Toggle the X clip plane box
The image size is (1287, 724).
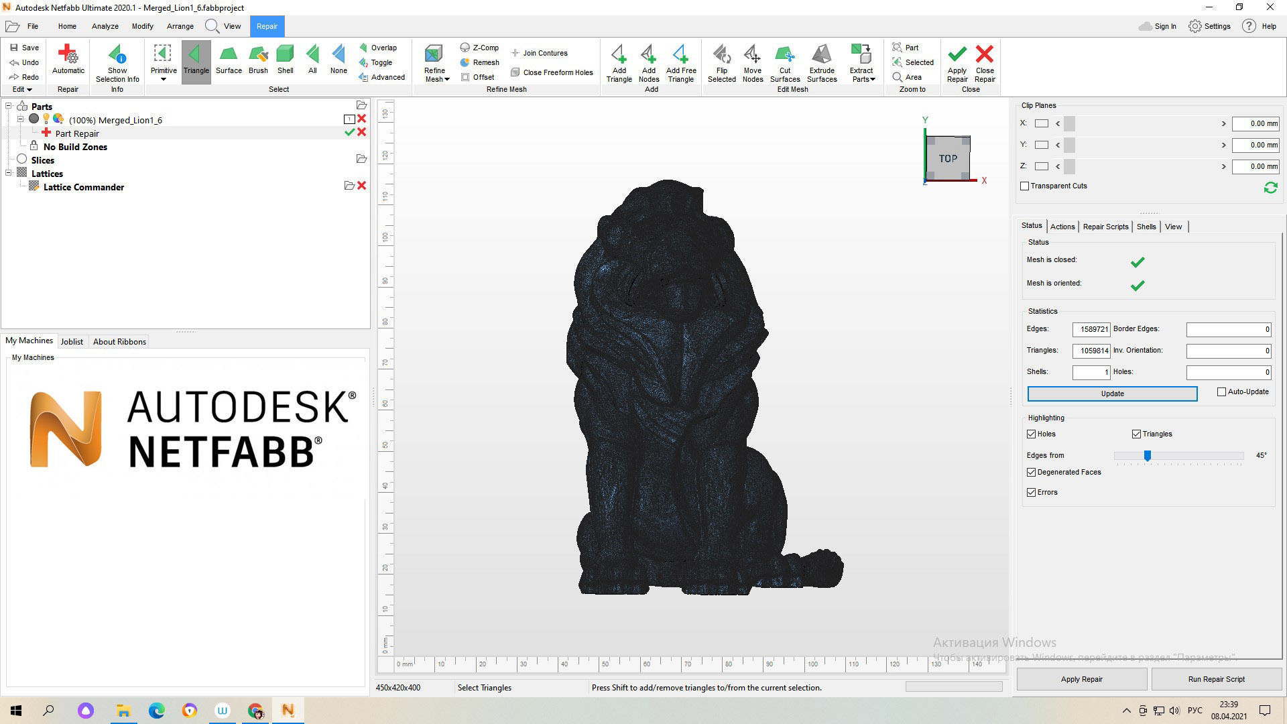[1041, 123]
